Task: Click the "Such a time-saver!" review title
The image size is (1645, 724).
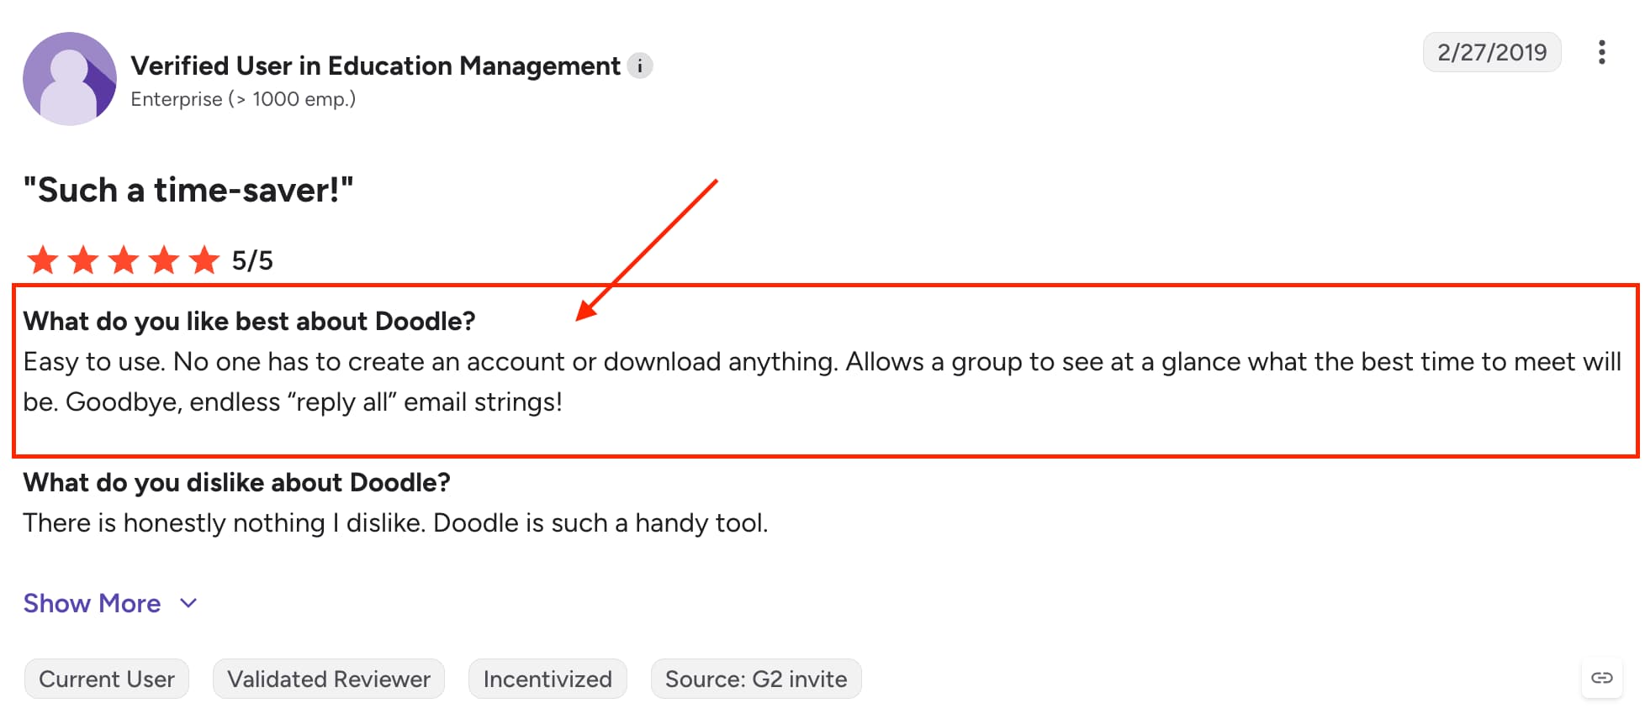Action: point(188,190)
